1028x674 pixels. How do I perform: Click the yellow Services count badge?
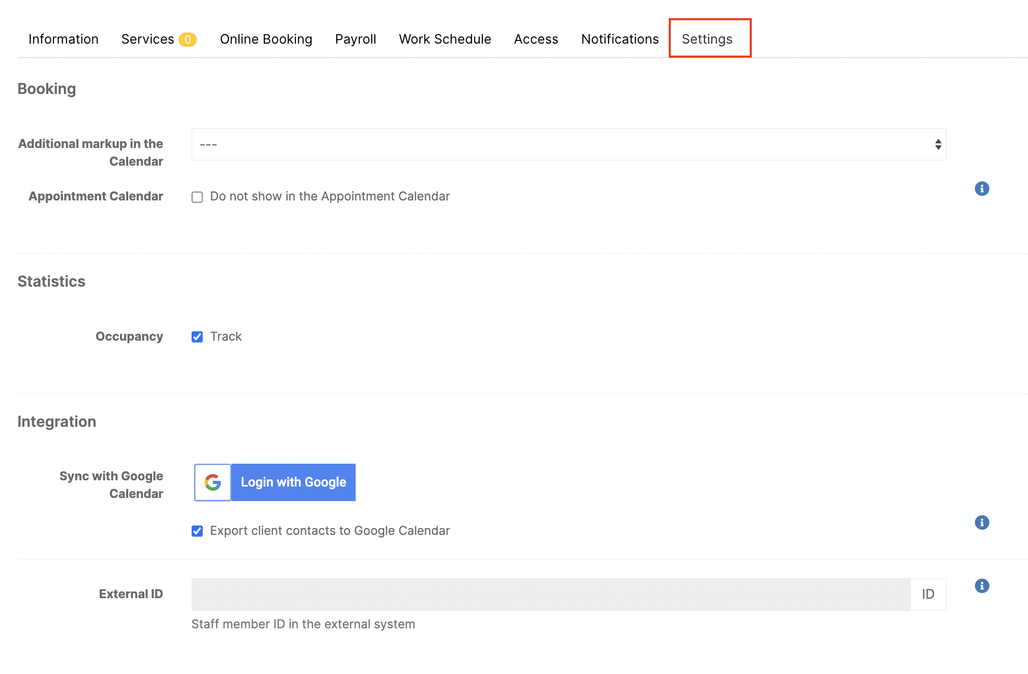(x=187, y=39)
